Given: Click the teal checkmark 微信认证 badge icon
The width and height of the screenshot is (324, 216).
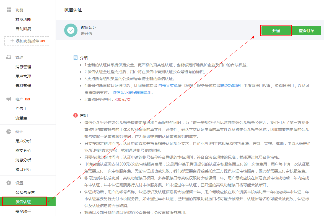Looking at the screenshot, I should [71, 30].
